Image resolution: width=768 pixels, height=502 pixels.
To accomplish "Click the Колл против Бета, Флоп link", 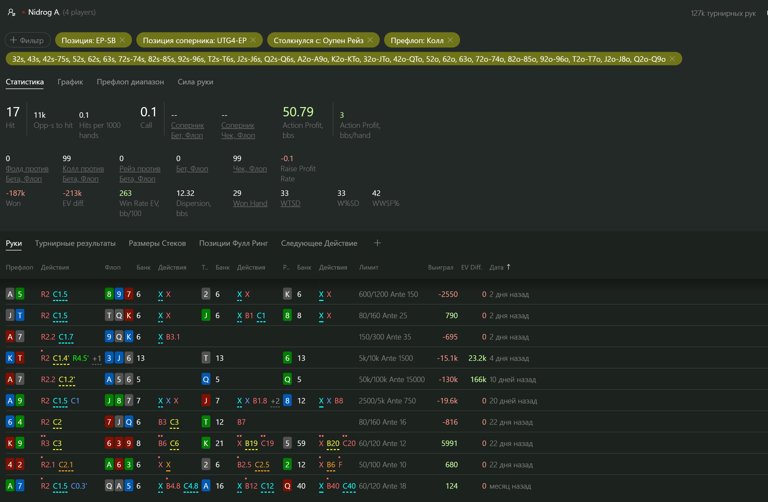I will [83, 174].
